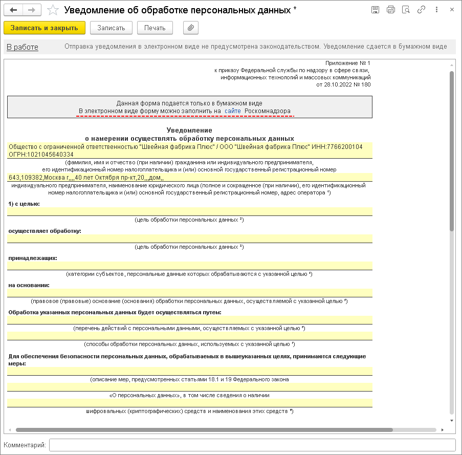Click the yellow operator address field
Screen dimensions: 462x455
click(190, 178)
